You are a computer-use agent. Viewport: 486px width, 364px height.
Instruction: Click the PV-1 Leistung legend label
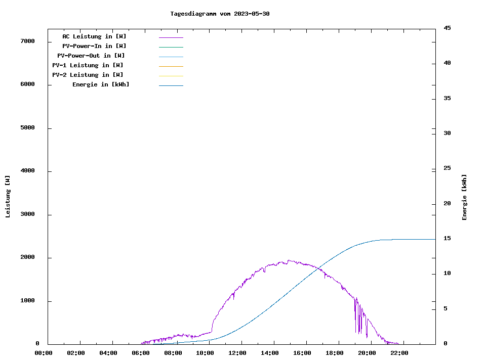click(88, 65)
